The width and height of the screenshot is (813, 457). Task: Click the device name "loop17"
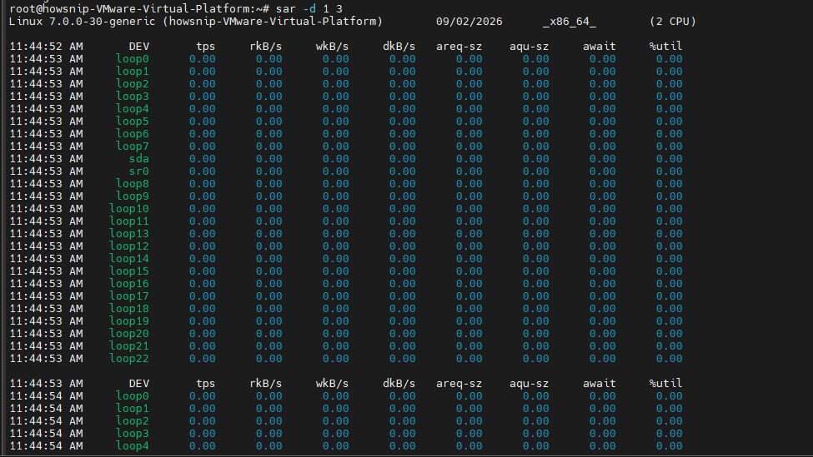(129, 296)
